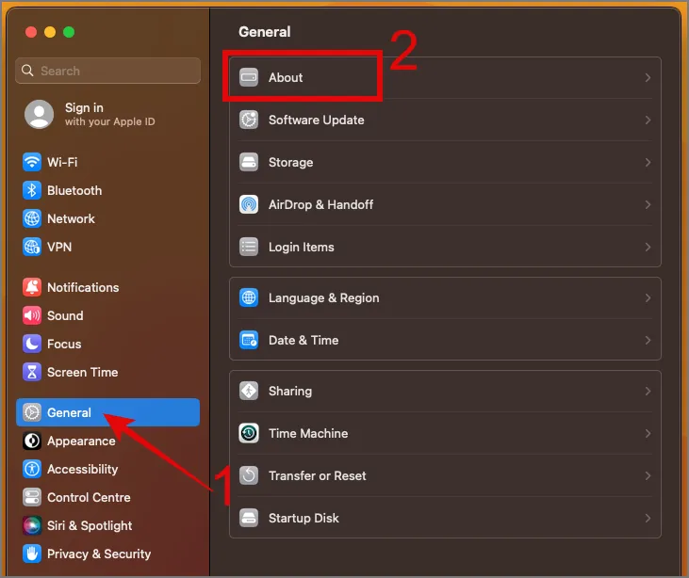Viewport: 689px width, 578px height.
Task: Select Appearance label in the sidebar
Action: coord(81,442)
